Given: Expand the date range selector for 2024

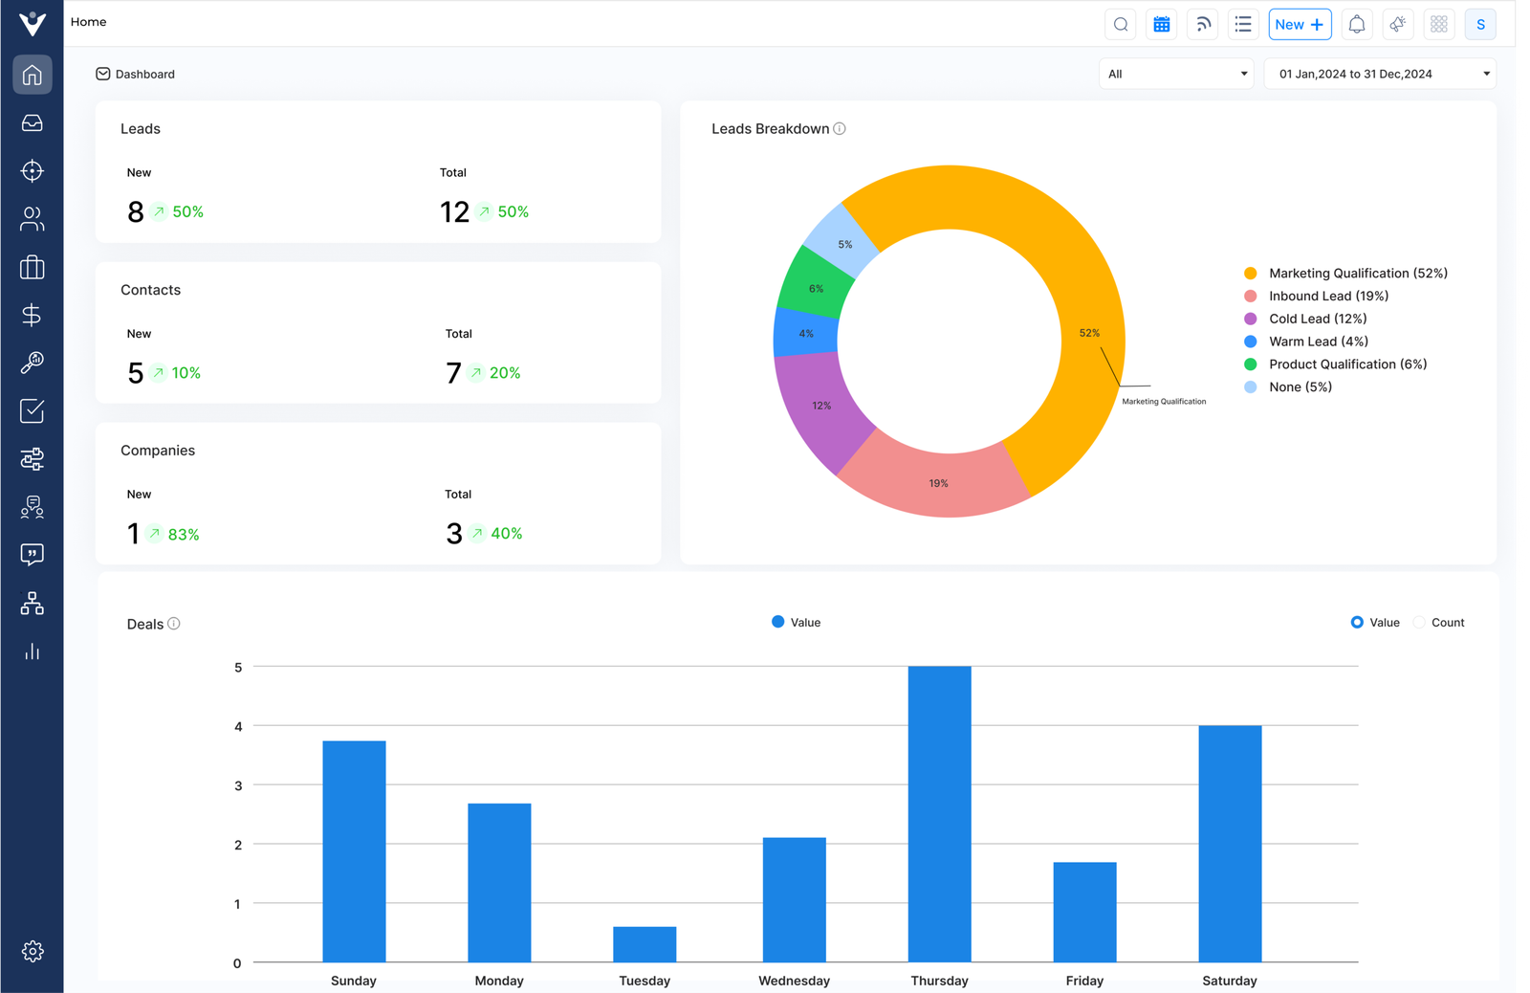Looking at the screenshot, I should point(1378,73).
